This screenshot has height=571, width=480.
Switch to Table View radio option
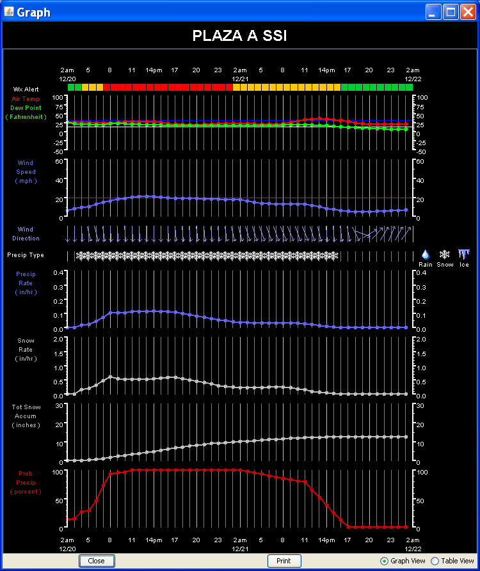(x=435, y=561)
